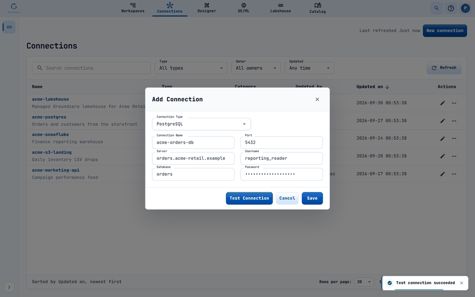This screenshot has width=475, height=297.
Task: Edit the acme-s3-landing row pencil icon
Action: [442, 156]
